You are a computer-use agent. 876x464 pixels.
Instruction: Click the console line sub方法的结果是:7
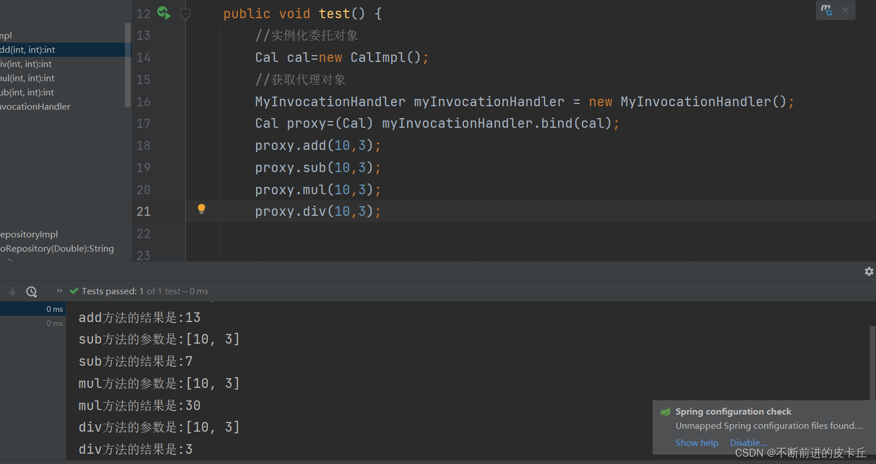point(136,361)
